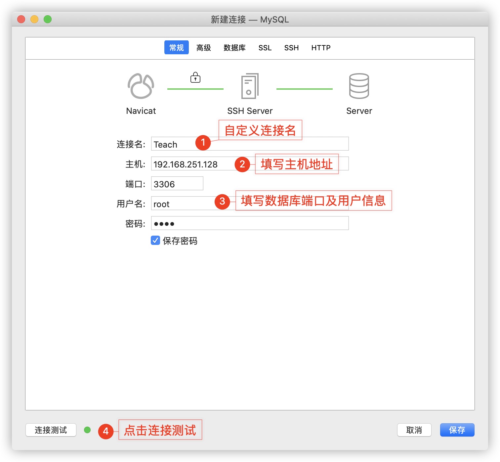Click the Navicat logo icon
Viewport: 500px width, 462px height.
pos(141,86)
